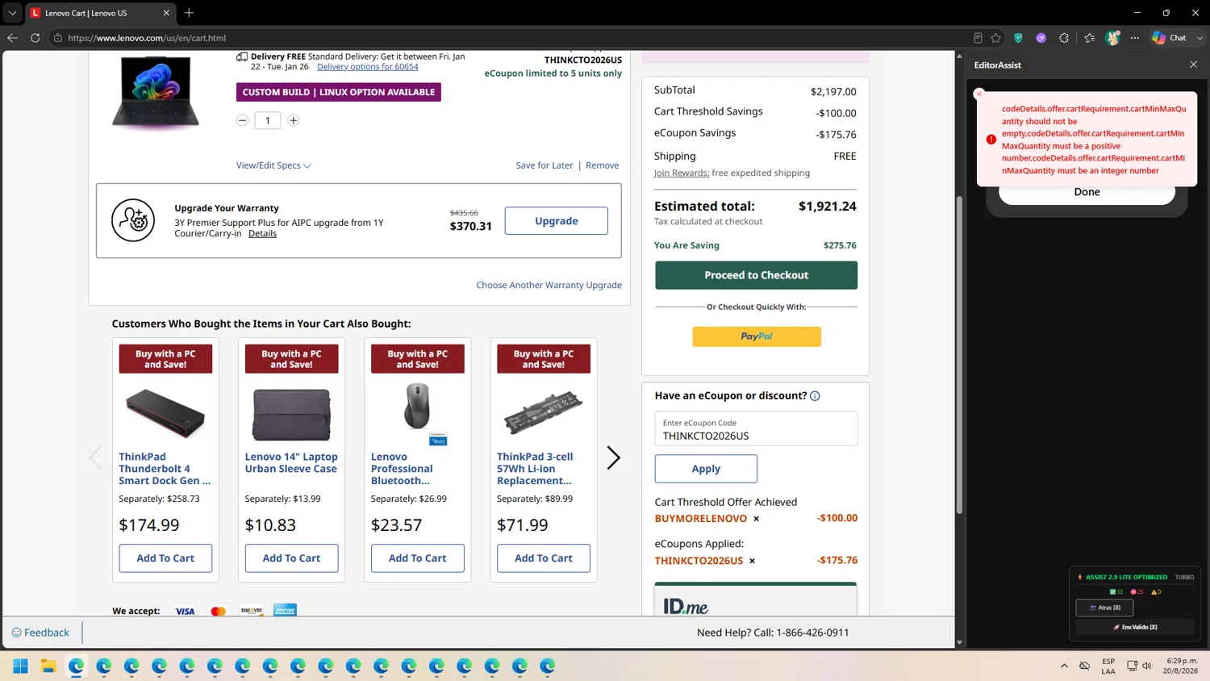The height and width of the screenshot is (681, 1210).
Task: Open the Lenovo Urban Sleeve Case image
Action: point(291,414)
